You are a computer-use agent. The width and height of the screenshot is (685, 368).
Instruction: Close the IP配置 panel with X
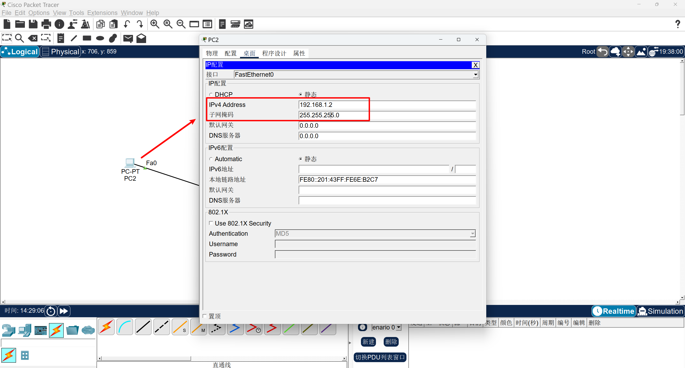coord(475,65)
